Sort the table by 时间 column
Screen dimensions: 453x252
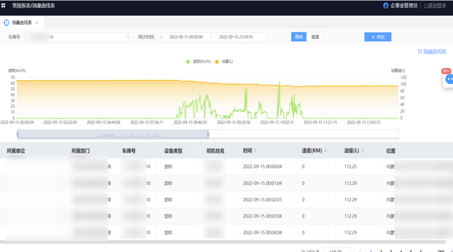pos(255,151)
